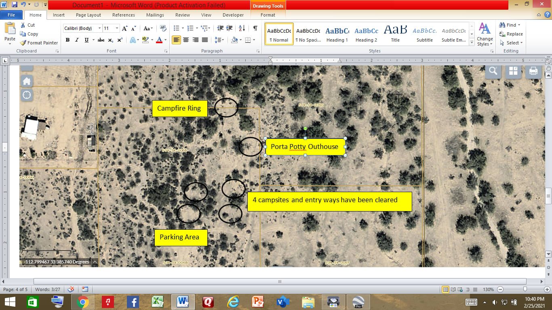Click the Change Styles icon
Viewport: 552px width, 310px height.
pyautogui.click(x=485, y=34)
